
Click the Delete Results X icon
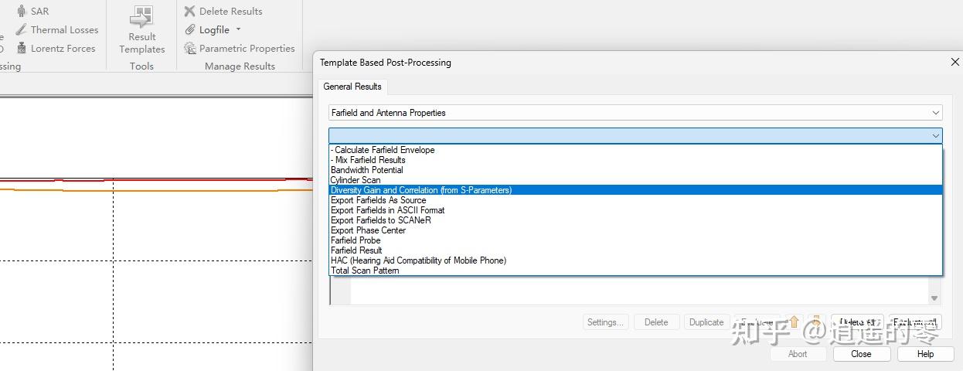coord(189,12)
